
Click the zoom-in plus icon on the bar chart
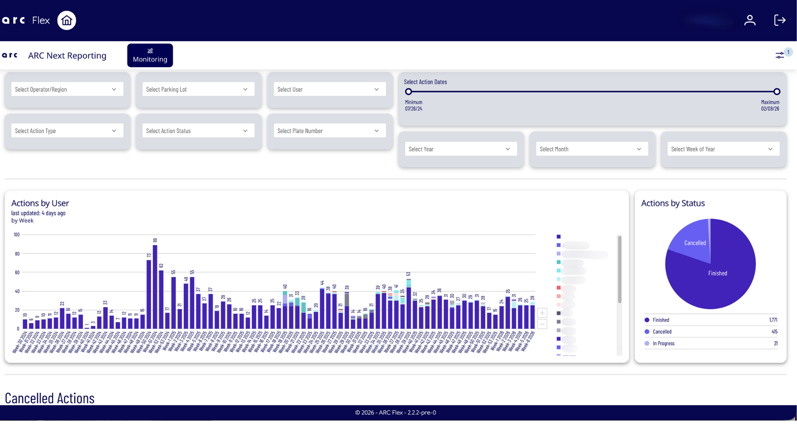[542, 313]
